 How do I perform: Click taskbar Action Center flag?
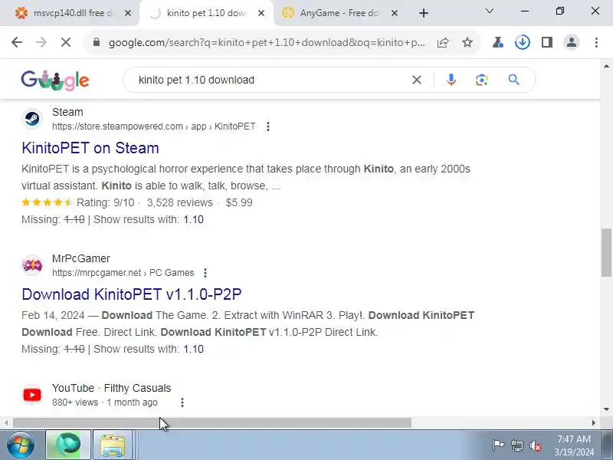[497, 445]
